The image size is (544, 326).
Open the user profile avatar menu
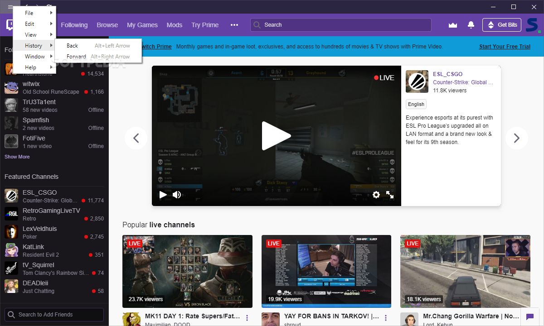533,25
